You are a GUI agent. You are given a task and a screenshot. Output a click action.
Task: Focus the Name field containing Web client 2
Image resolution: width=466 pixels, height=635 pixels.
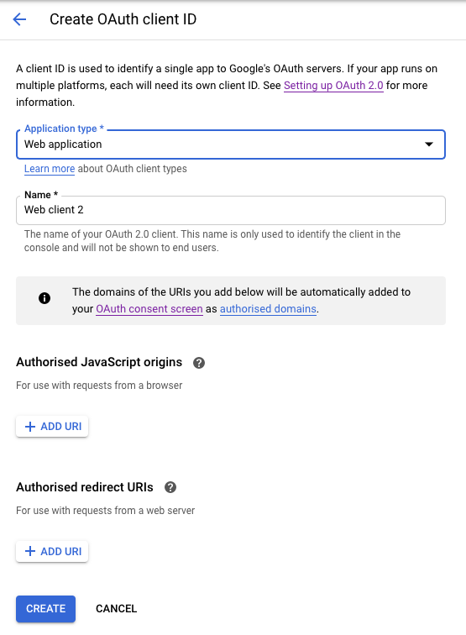(231, 210)
